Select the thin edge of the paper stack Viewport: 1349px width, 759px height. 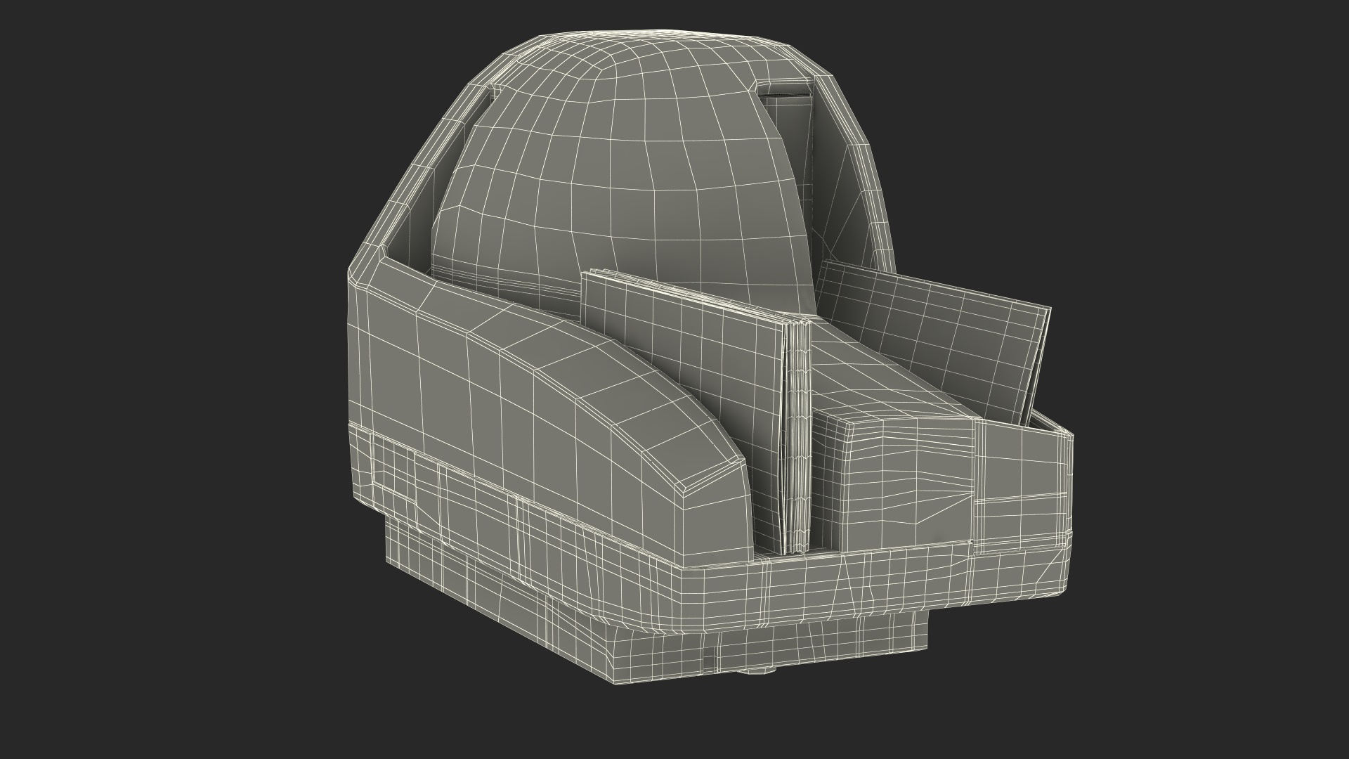(796, 436)
